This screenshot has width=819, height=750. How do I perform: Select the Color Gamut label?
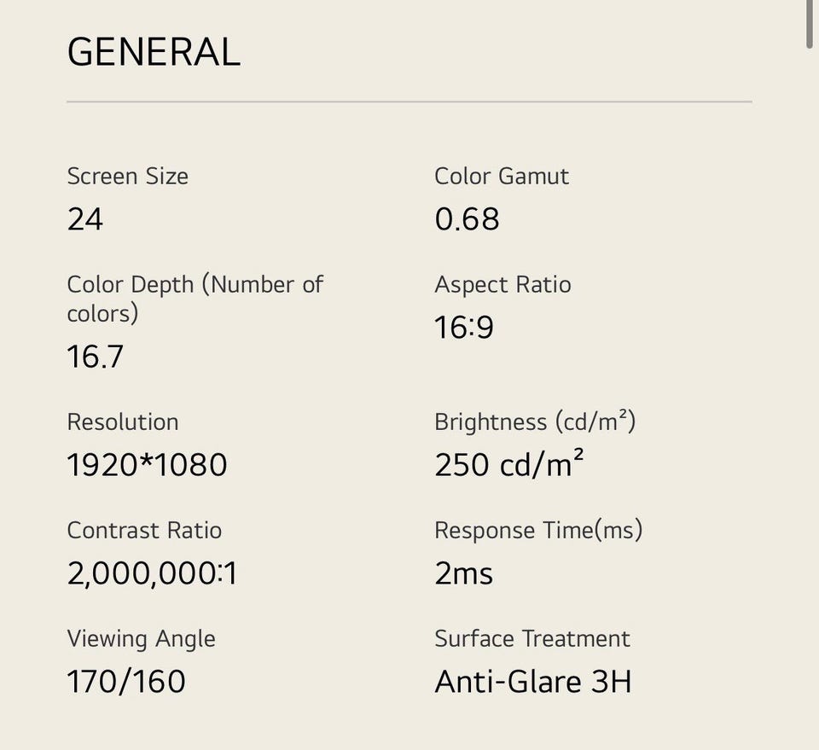pos(502,177)
